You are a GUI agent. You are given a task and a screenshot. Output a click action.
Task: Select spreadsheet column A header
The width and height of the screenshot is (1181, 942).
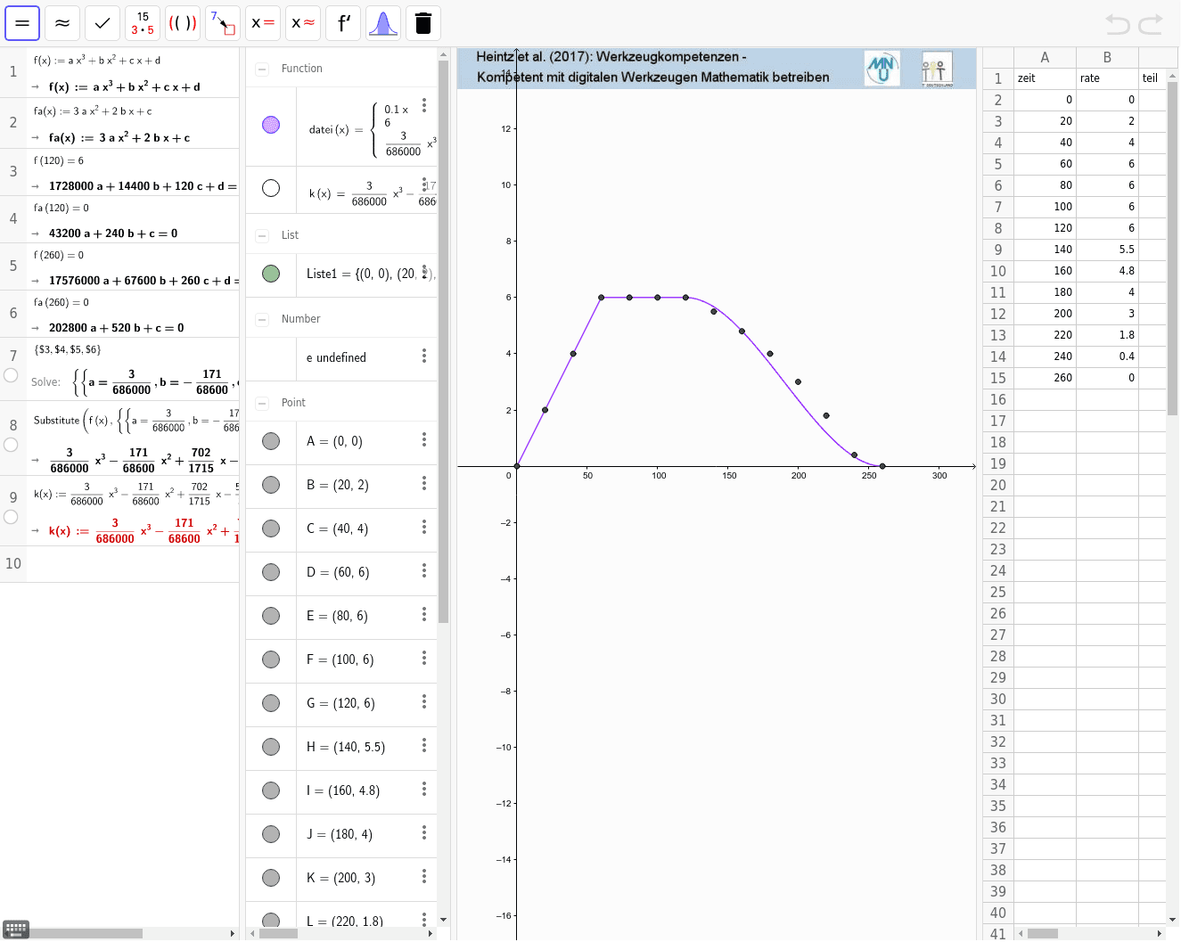pos(1045,57)
